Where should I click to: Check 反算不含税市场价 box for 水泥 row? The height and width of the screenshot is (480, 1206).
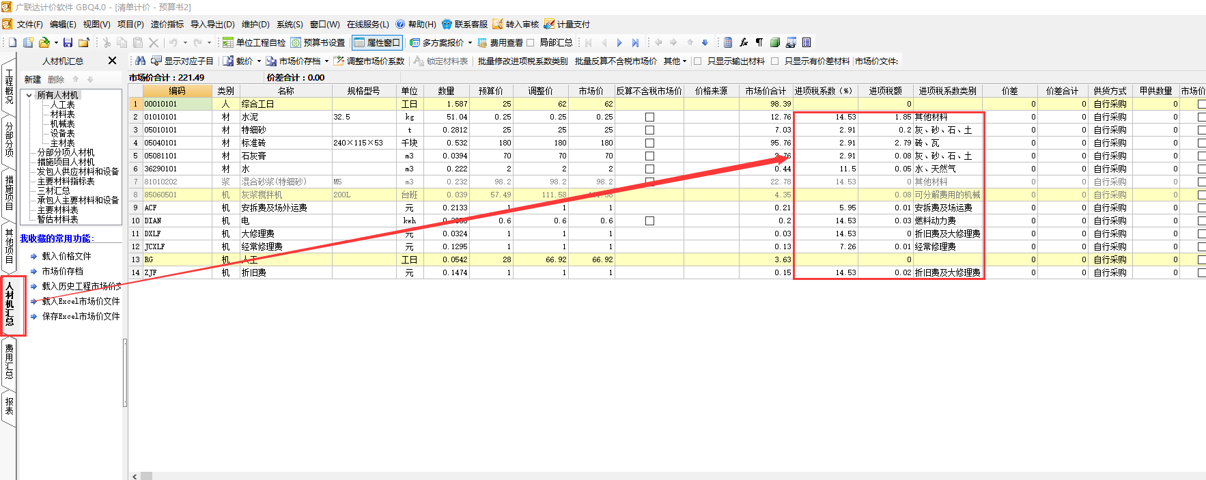pyautogui.click(x=649, y=117)
